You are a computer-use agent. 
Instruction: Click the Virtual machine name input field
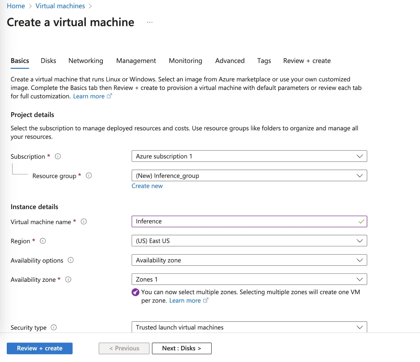[249, 221]
